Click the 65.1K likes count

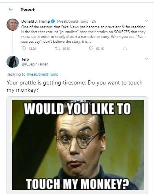tap(100, 48)
